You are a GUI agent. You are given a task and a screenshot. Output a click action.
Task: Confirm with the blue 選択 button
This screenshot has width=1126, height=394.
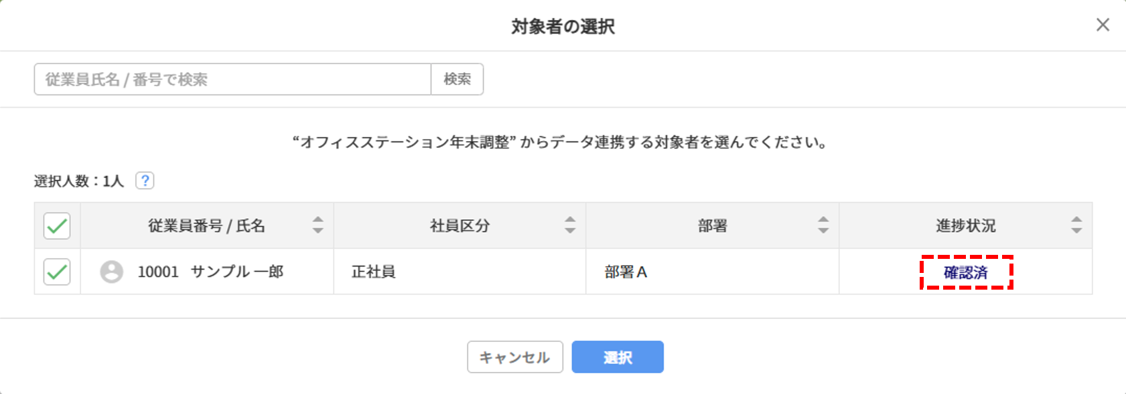(617, 357)
